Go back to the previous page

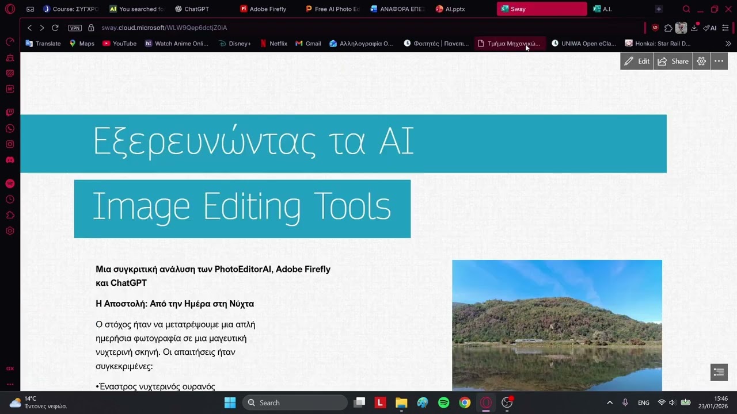pyautogui.click(x=29, y=28)
